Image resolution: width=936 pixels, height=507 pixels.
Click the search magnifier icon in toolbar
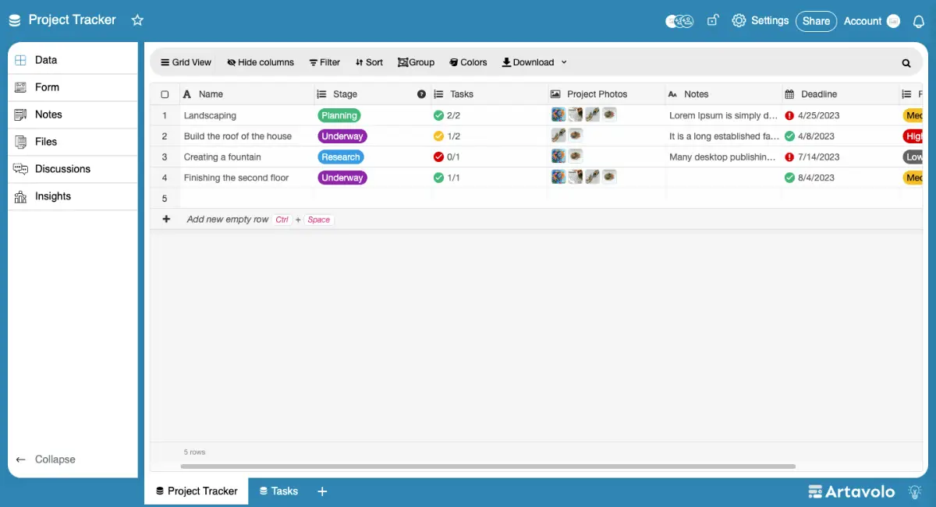tap(906, 63)
